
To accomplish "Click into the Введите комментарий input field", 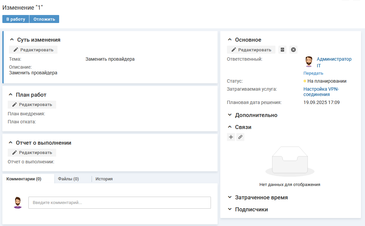I will click(119, 203).
